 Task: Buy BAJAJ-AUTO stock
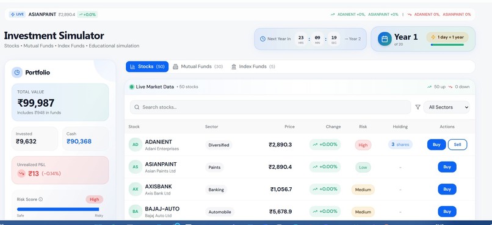click(447, 212)
